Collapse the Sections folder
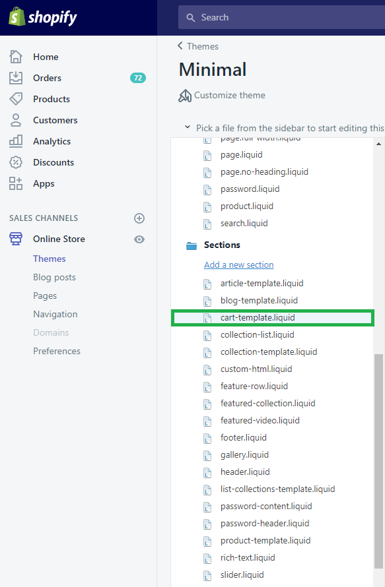Screen dimensions: 385x587 click(x=192, y=245)
